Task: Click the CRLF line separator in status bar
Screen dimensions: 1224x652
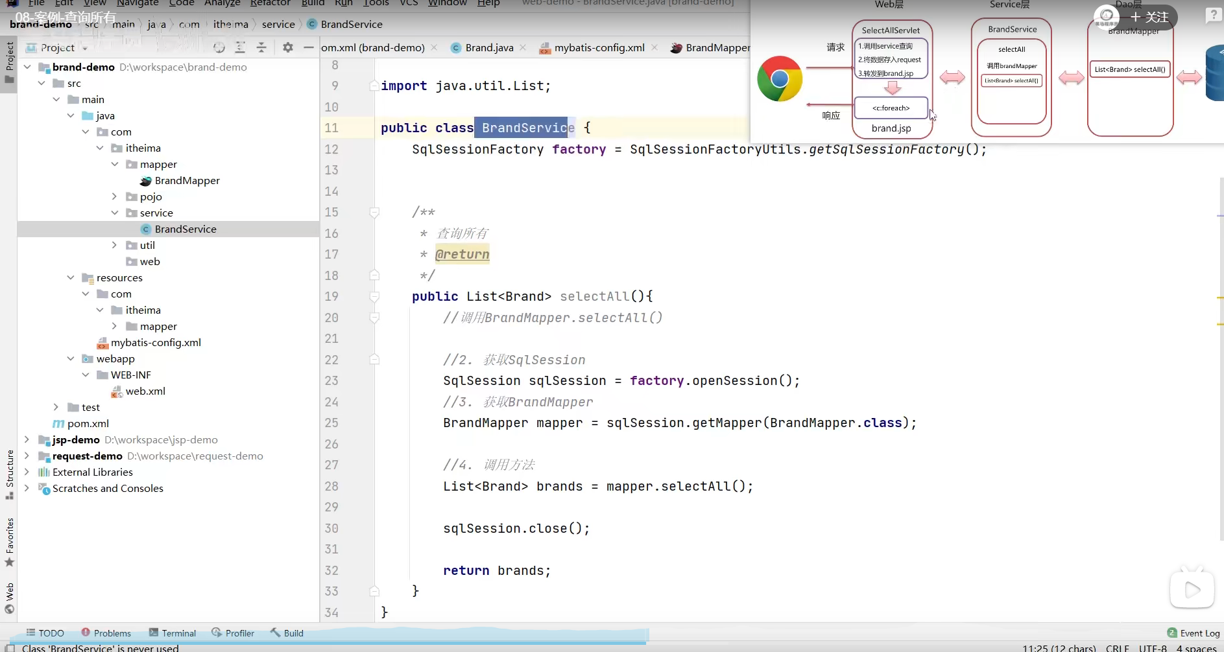Action: (1118, 647)
